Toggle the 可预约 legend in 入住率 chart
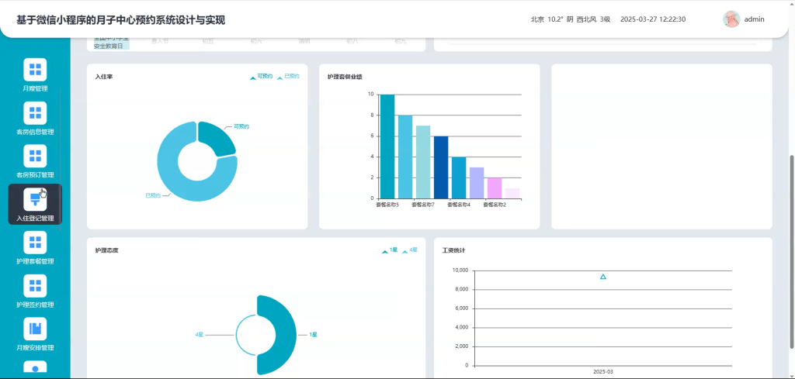The image size is (795, 379). click(x=261, y=77)
